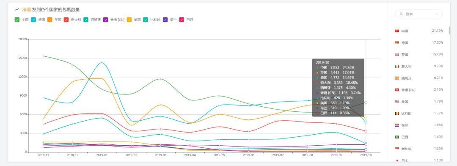Click inside the 搜索 search input

[x=419, y=14]
